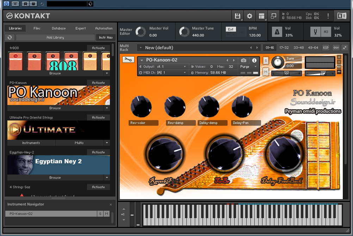Click the Kontakt logo

click(x=28, y=16)
